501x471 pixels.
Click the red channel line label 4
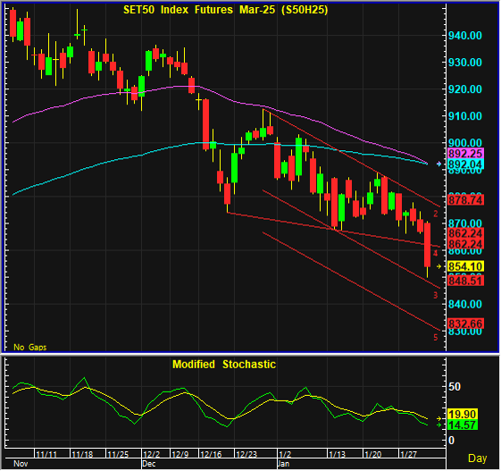click(436, 253)
